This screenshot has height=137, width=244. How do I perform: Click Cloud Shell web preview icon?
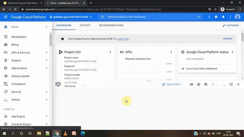[206, 84]
